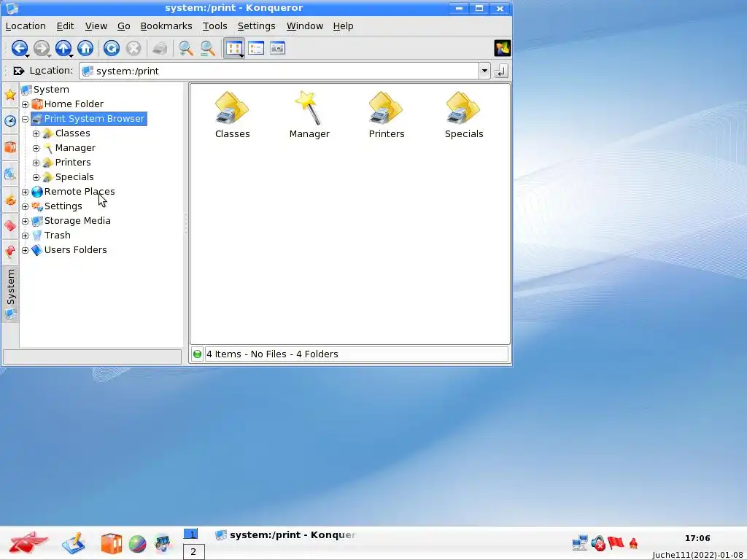
Task: Click the network monitor tray icon
Action: point(579,542)
